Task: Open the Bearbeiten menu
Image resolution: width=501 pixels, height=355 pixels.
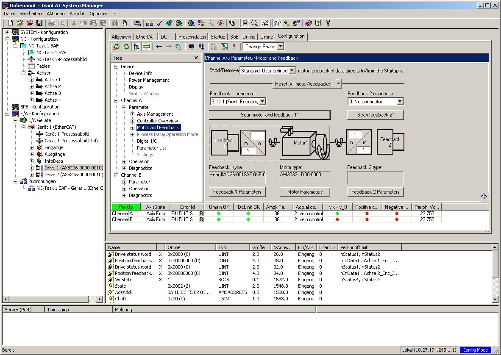Action: pos(31,14)
